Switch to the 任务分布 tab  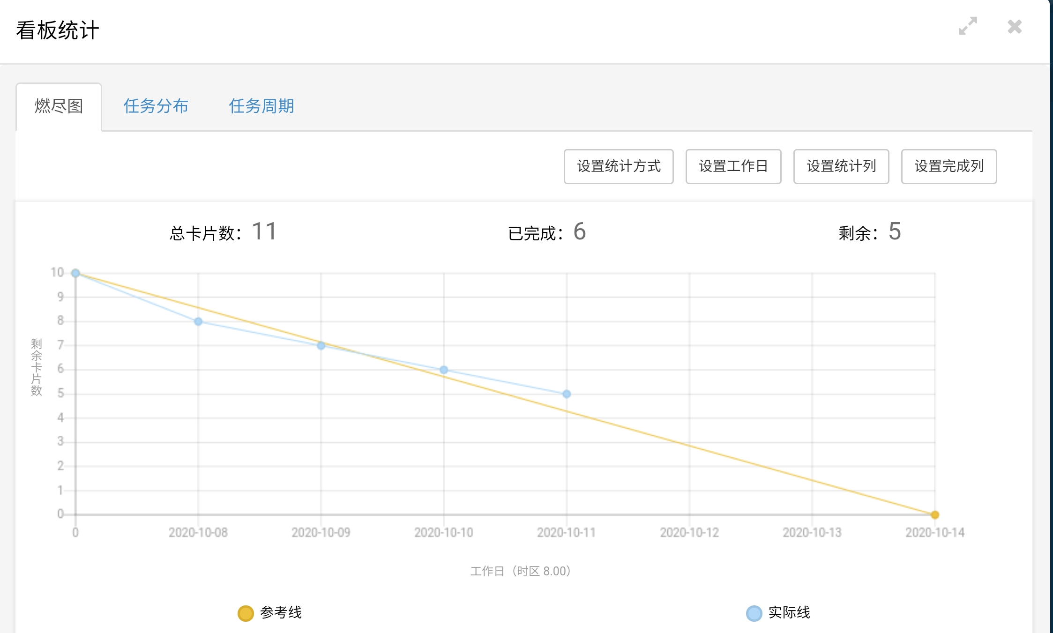click(156, 106)
